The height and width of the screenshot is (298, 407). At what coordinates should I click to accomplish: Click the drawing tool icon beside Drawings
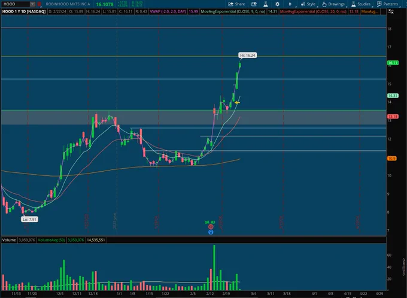click(324, 4)
